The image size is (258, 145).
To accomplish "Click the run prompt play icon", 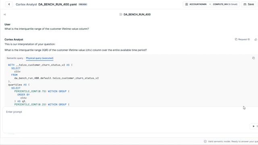I will [x=254, y=126].
